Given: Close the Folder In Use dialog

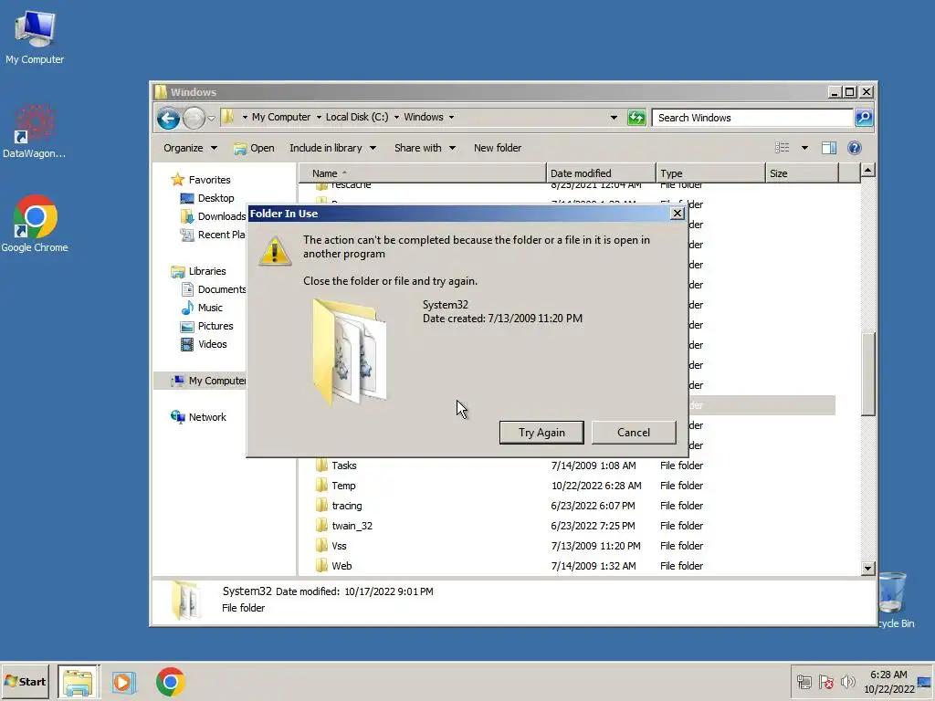Looking at the screenshot, I should (x=678, y=214).
